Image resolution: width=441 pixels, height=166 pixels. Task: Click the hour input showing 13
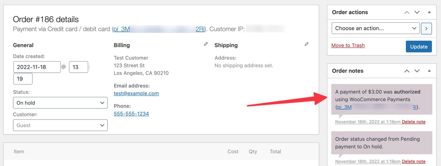78,67
